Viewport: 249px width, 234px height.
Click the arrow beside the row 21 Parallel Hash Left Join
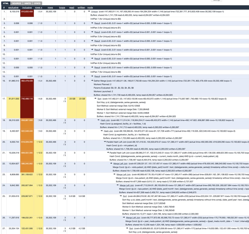click(108, 153)
